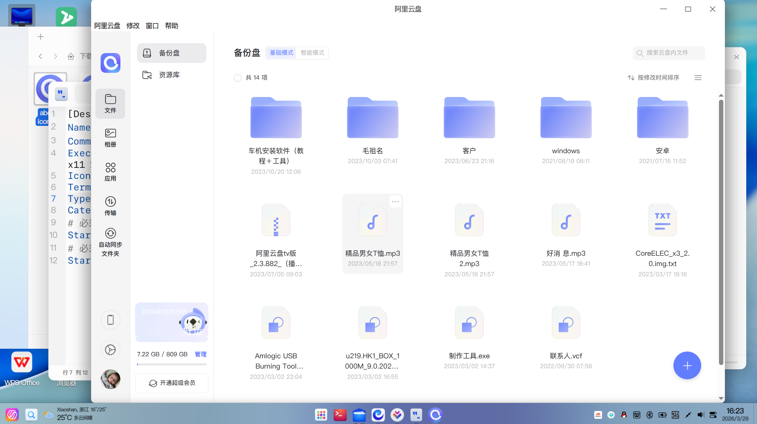
Task: Open the three-dot menu on 精品男女T恤.mp3
Action: [x=395, y=202]
